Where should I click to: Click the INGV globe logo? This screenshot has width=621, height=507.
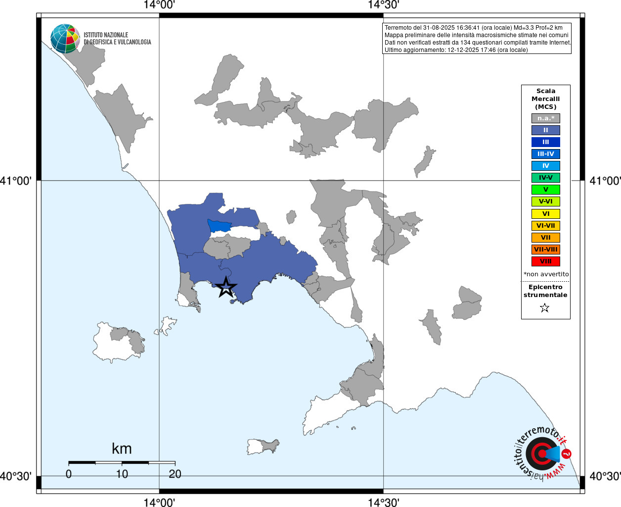(x=65, y=39)
